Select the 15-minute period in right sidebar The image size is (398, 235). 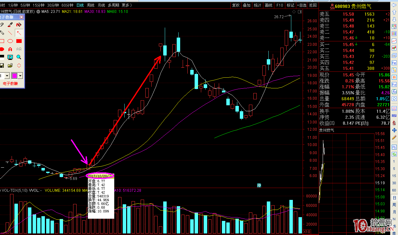394,176
